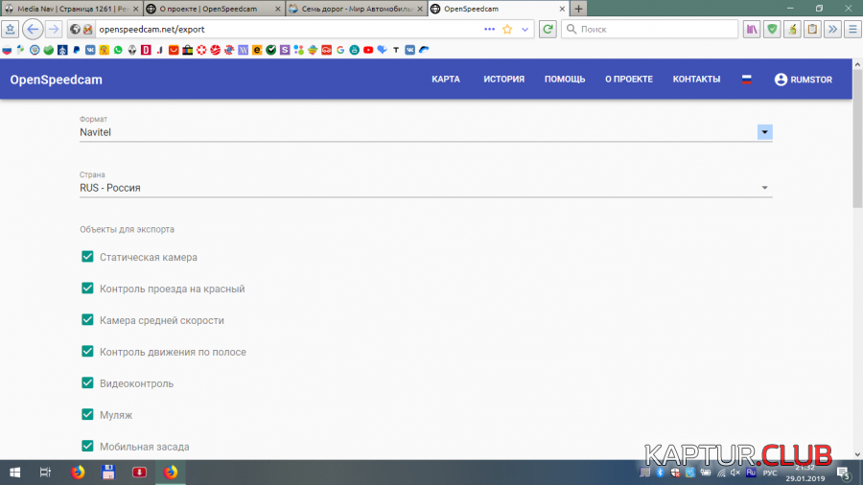Click the Russian flag language icon
The image size is (863, 485).
coord(747,80)
